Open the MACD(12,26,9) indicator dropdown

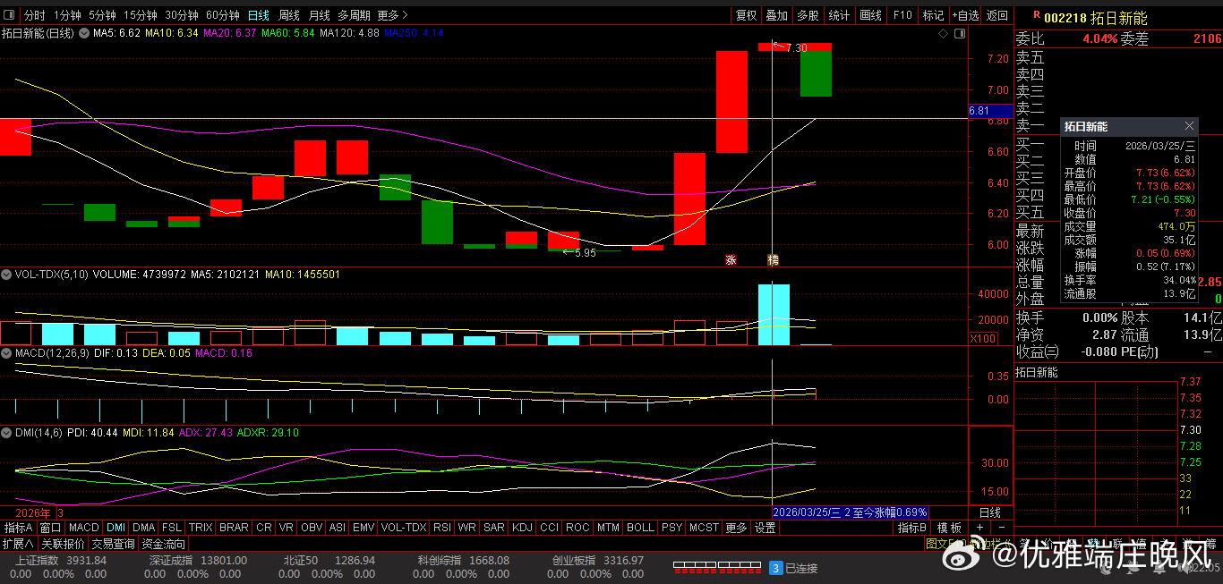click(8, 353)
